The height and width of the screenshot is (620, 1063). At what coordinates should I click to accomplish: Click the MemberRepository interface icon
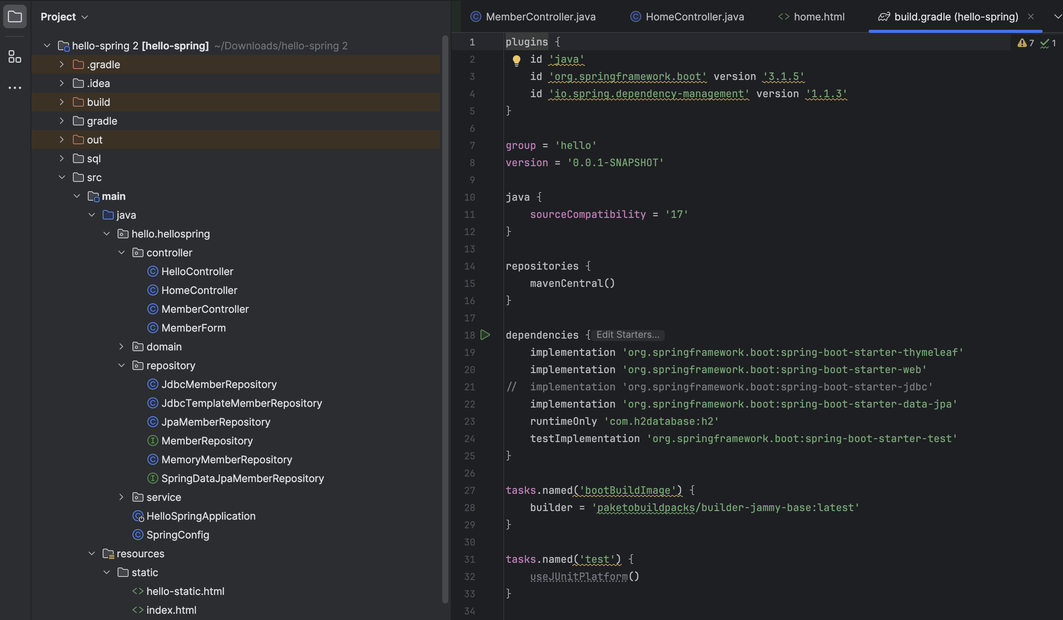pyautogui.click(x=153, y=441)
